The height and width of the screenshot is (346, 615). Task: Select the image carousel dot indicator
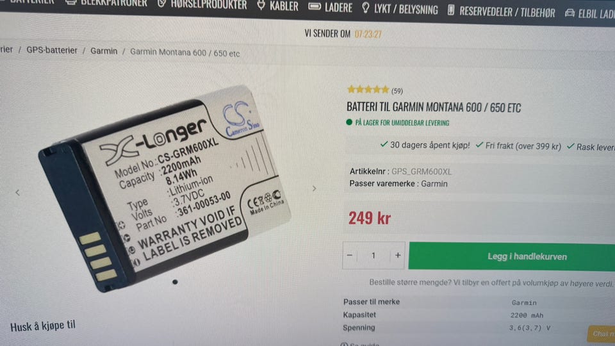tap(175, 282)
